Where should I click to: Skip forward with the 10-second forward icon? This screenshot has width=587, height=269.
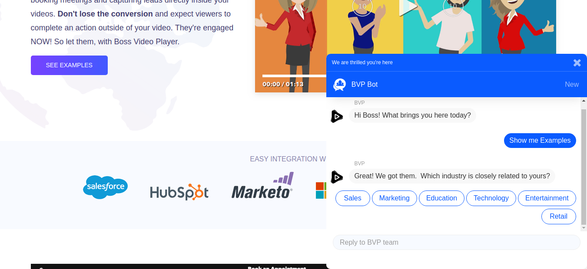pos(453,7)
